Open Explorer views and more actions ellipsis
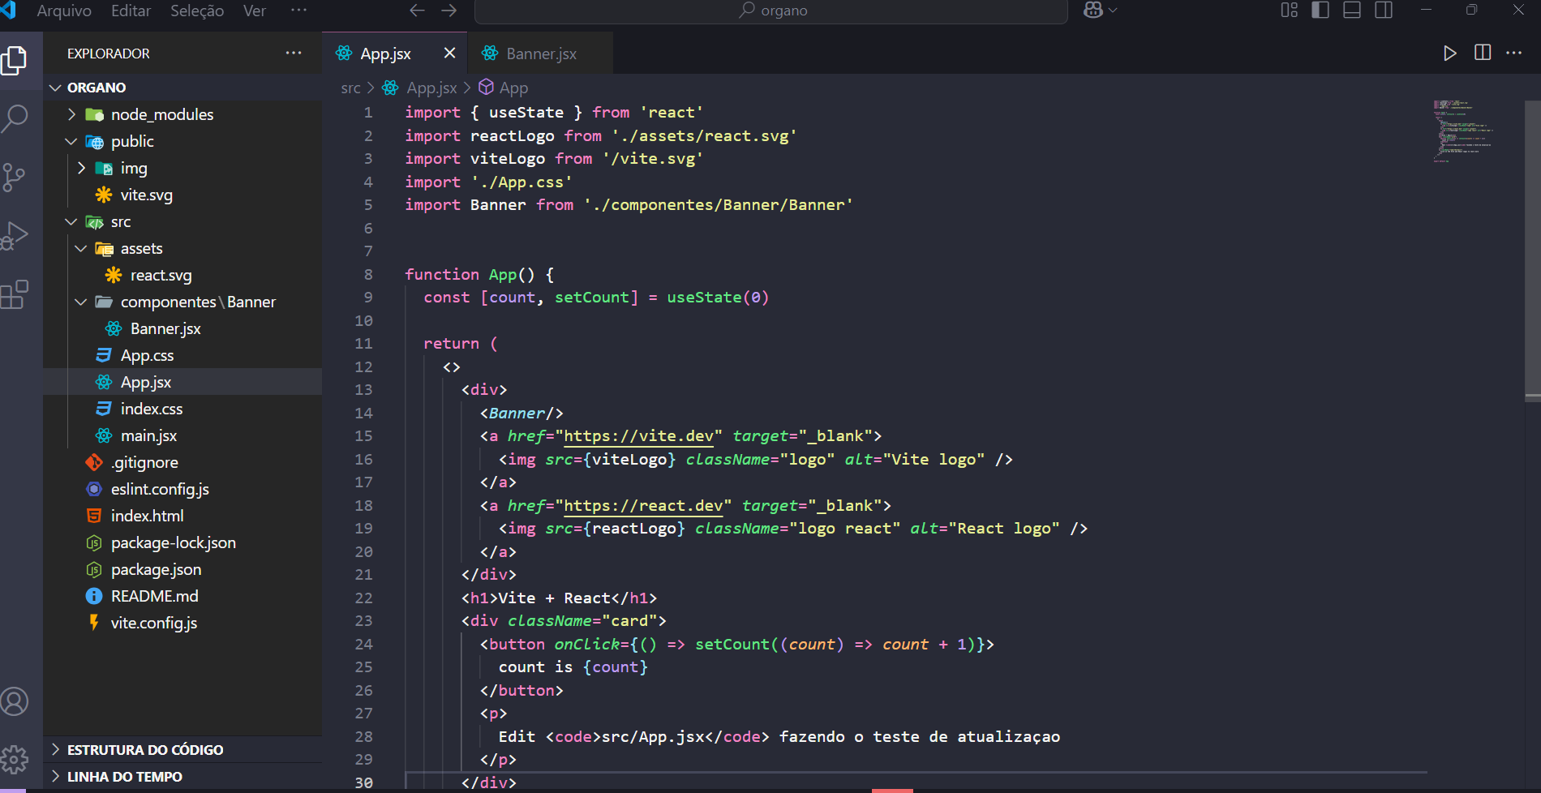1541x793 pixels. [294, 53]
